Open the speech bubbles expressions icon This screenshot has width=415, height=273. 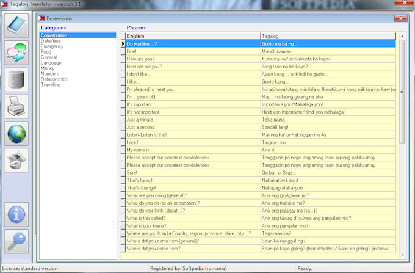coord(16,53)
